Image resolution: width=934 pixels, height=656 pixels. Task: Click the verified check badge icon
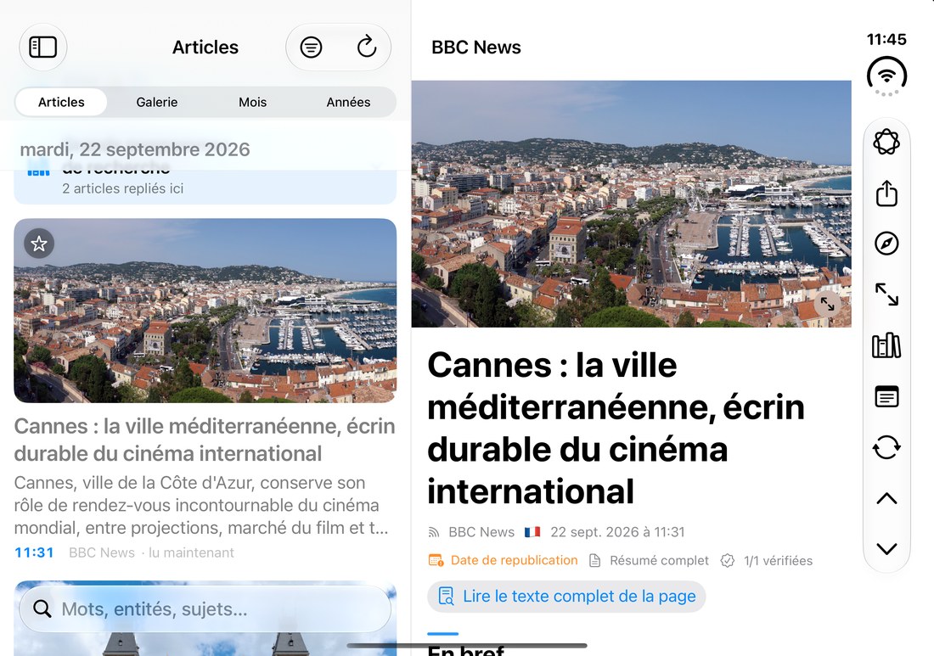tap(728, 561)
